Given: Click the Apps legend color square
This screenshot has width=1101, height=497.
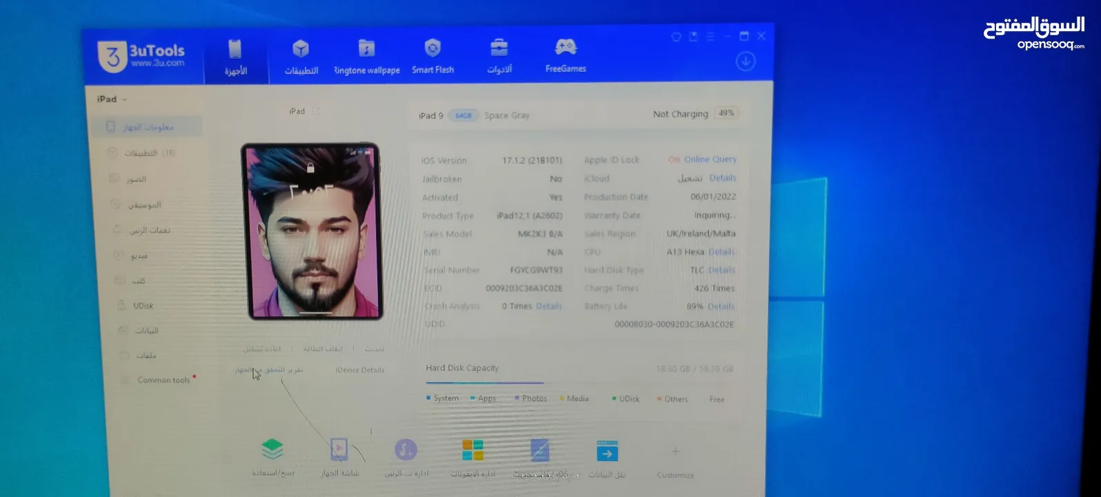Looking at the screenshot, I should click(473, 398).
